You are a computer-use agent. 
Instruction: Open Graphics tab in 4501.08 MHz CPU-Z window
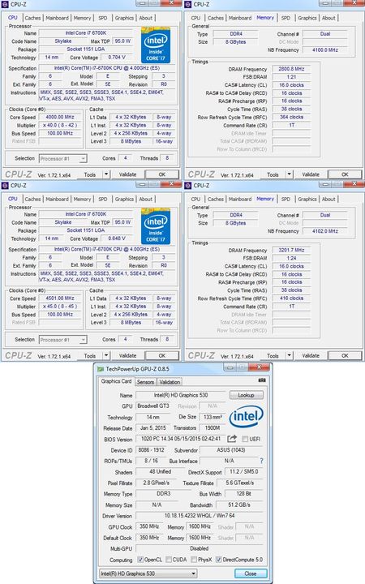click(124, 200)
